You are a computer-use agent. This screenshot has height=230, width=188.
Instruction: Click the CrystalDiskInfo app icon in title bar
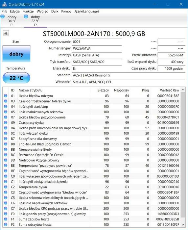pos(4,4)
